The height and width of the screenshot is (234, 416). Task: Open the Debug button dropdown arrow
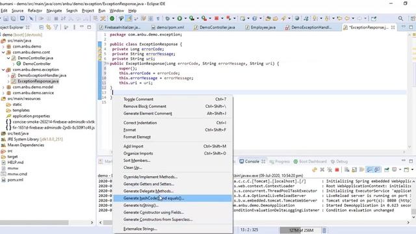click(173, 18)
